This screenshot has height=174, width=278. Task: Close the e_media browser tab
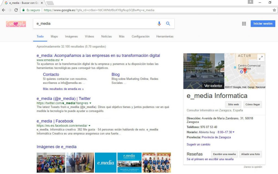pos(42,3)
